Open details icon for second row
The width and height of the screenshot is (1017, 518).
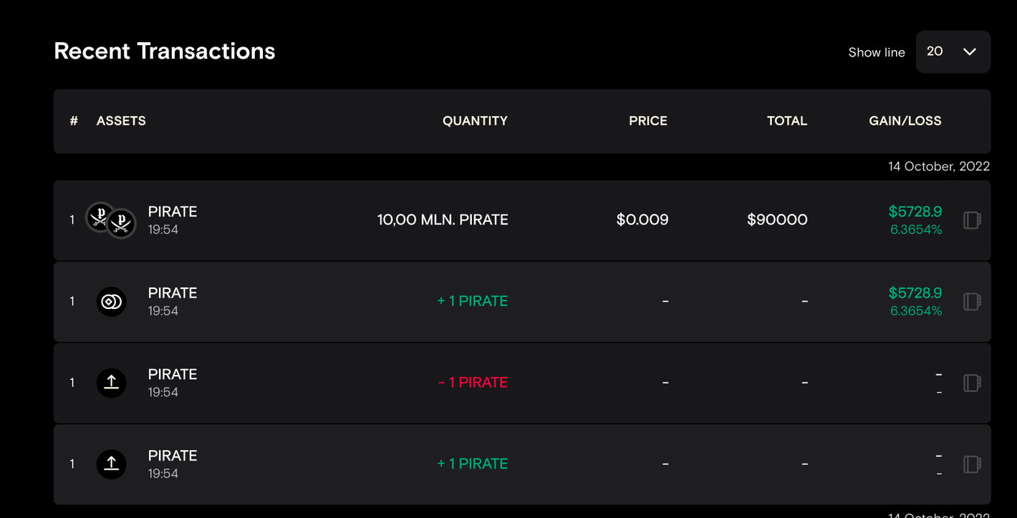pyautogui.click(x=972, y=301)
